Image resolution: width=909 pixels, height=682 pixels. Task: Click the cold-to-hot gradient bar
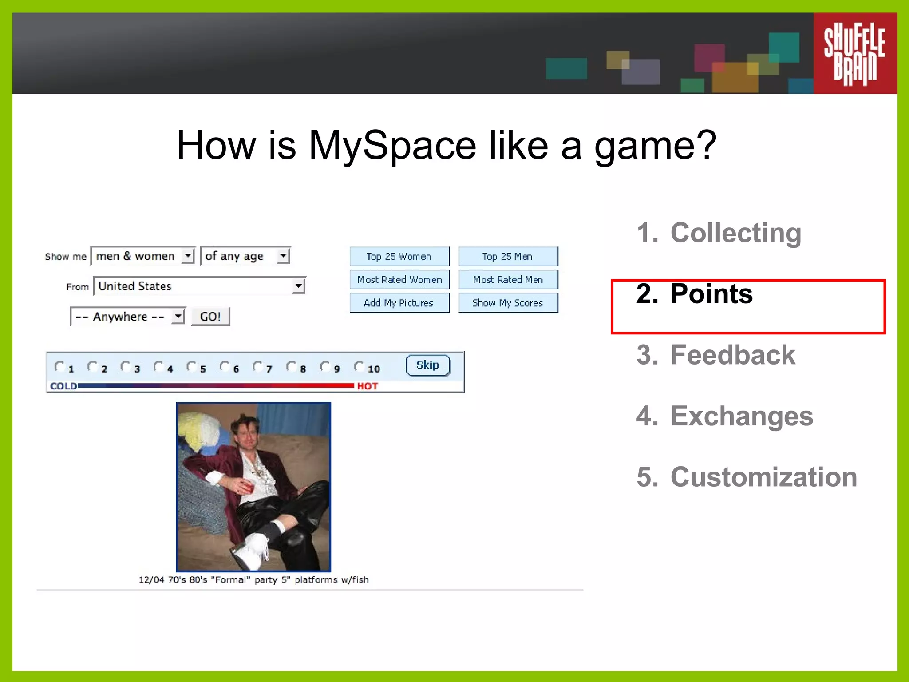216,386
